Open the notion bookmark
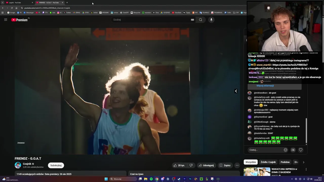This screenshot has height=182, width=324. 114,13
